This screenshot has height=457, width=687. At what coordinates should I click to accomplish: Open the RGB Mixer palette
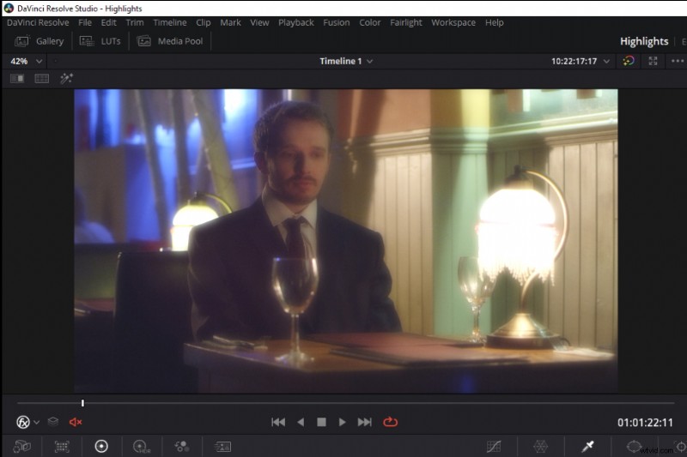click(182, 447)
